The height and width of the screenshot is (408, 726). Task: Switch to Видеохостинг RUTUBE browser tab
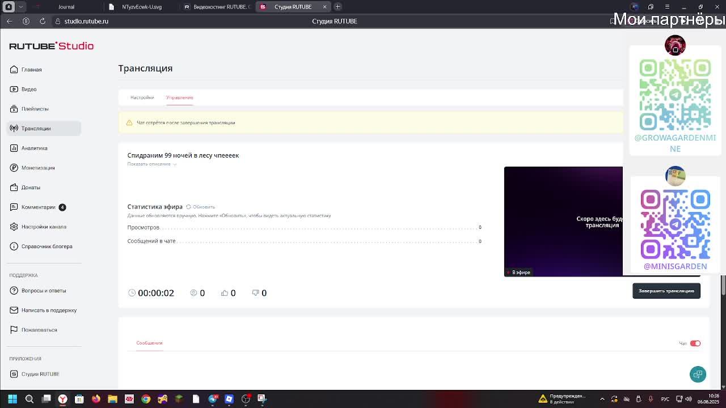click(218, 7)
